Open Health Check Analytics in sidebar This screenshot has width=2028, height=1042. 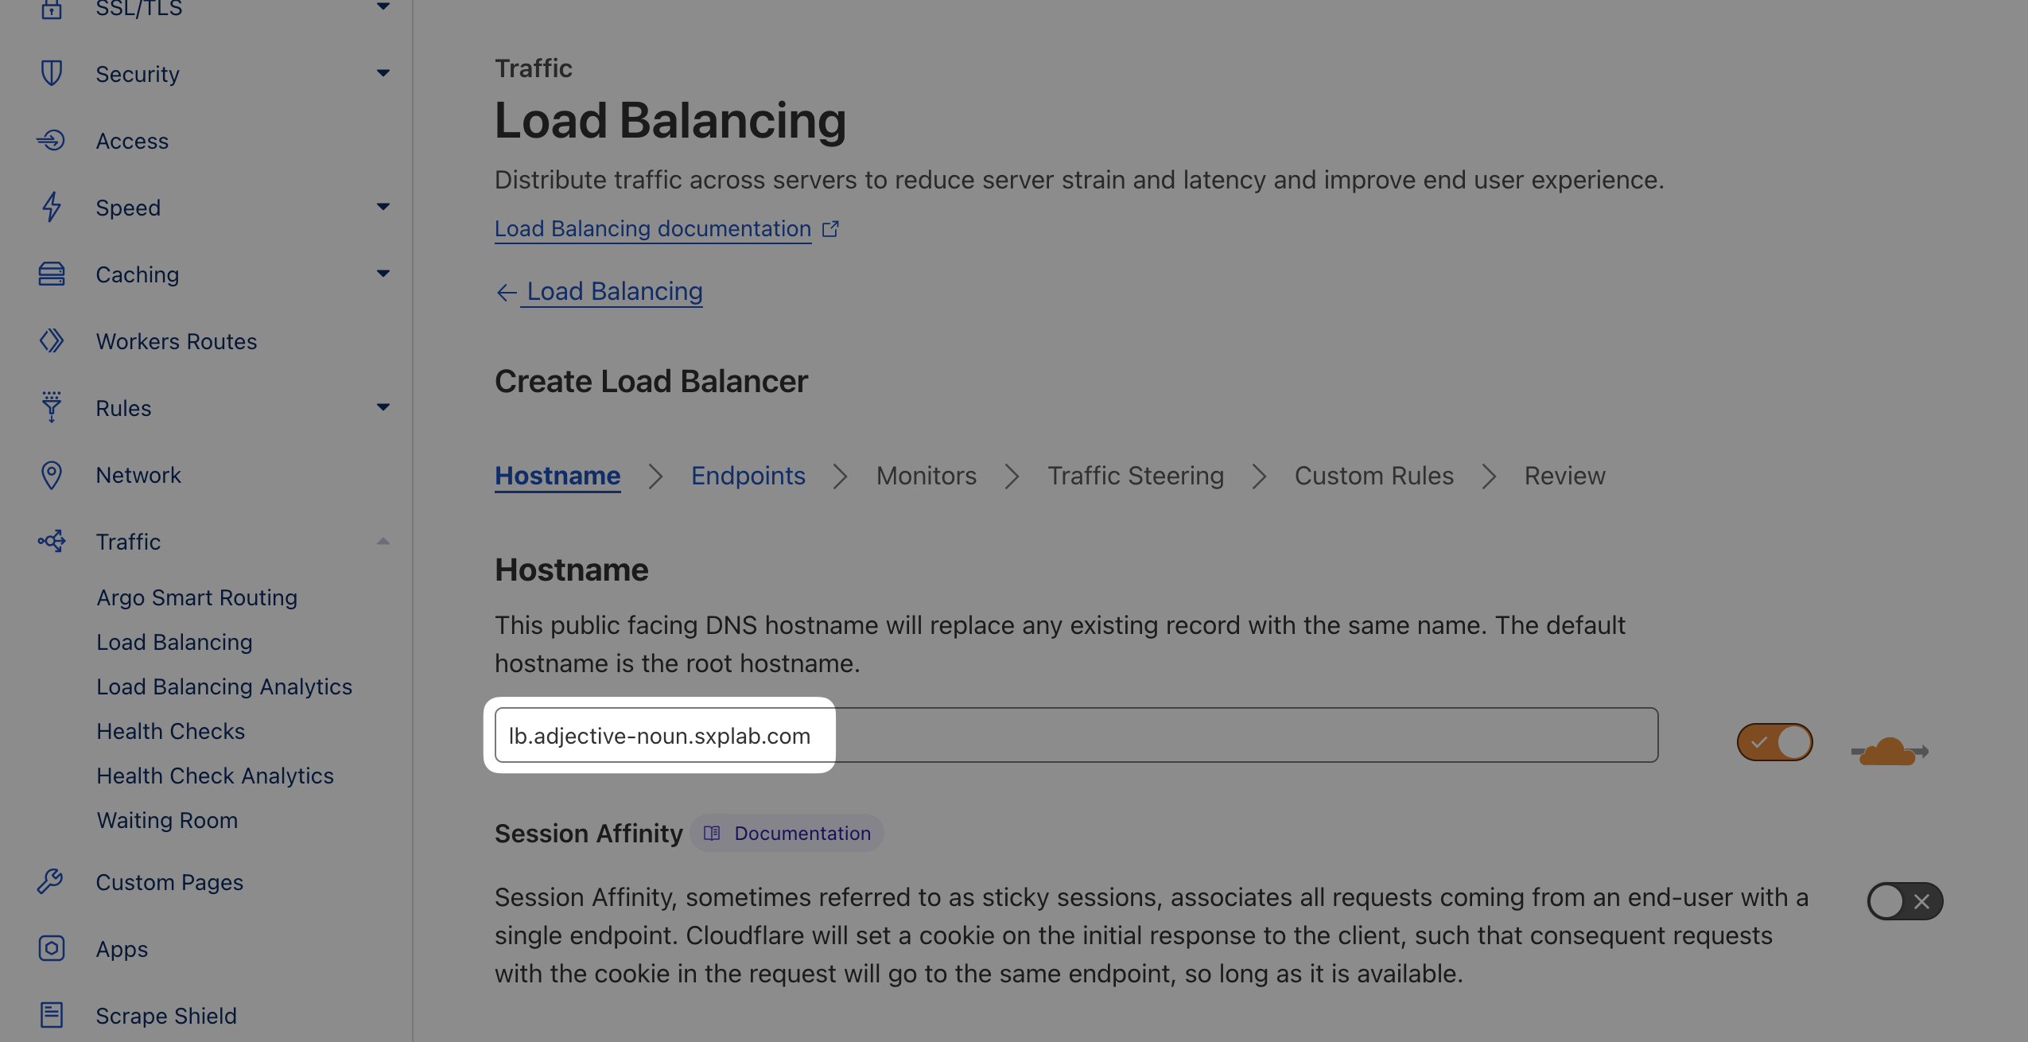tap(216, 776)
